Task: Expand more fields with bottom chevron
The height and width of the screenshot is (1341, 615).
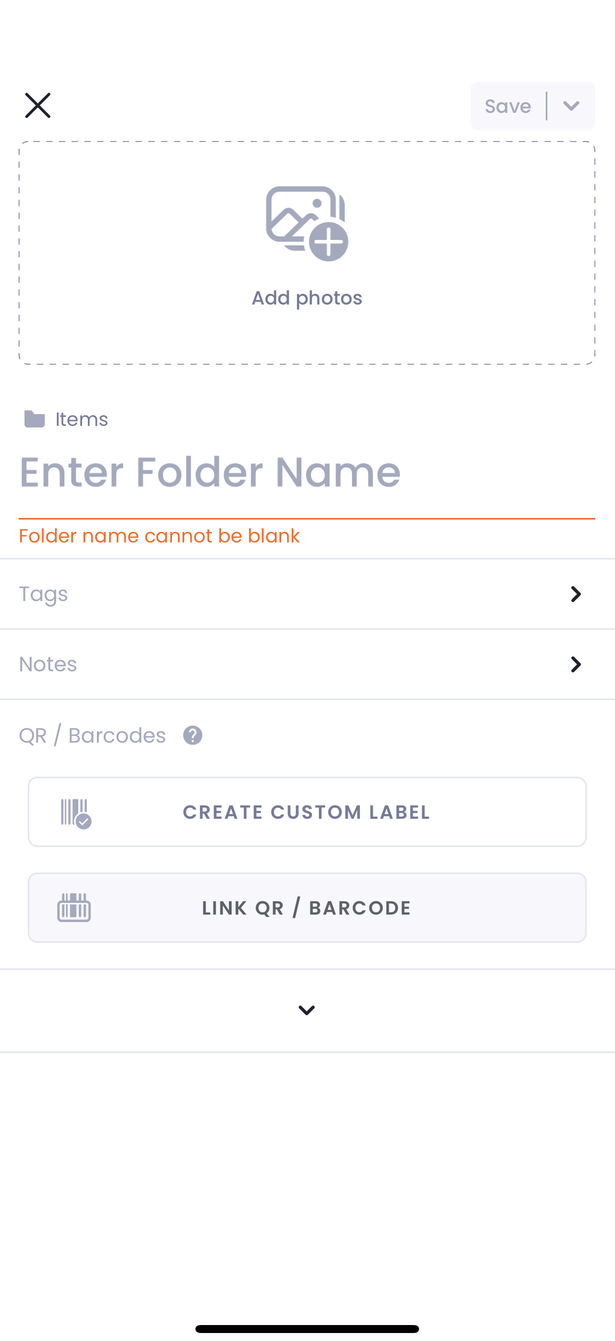Action: point(307,1010)
